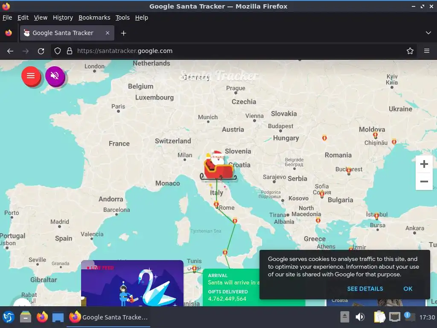Click the gifts delivered count 4,762,449,564
The height and width of the screenshot is (328, 437).
[x=227, y=299]
